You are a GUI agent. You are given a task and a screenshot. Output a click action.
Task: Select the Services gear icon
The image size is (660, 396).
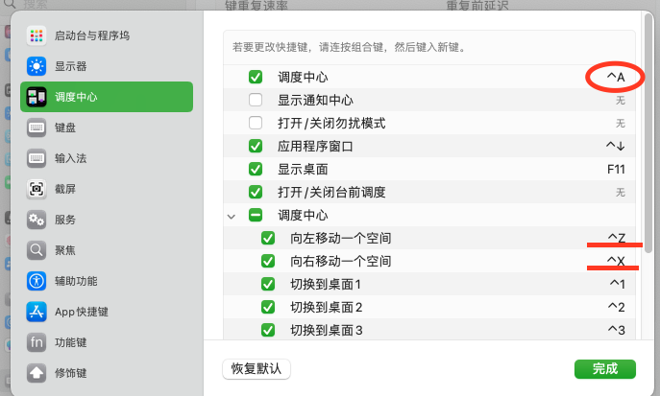pyautogui.click(x=37, y=220)
